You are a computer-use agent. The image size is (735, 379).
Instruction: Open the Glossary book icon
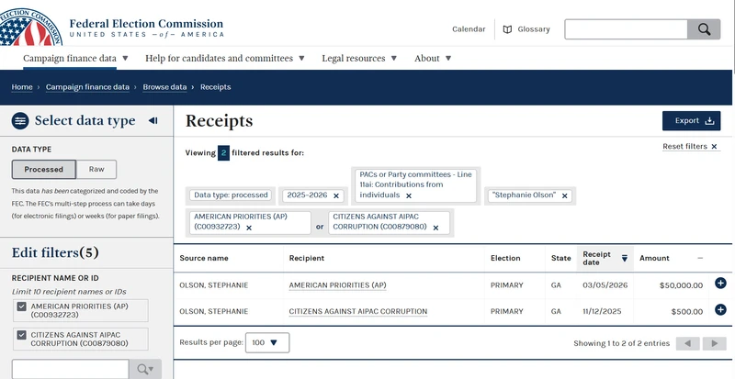(x=507, y=29)
